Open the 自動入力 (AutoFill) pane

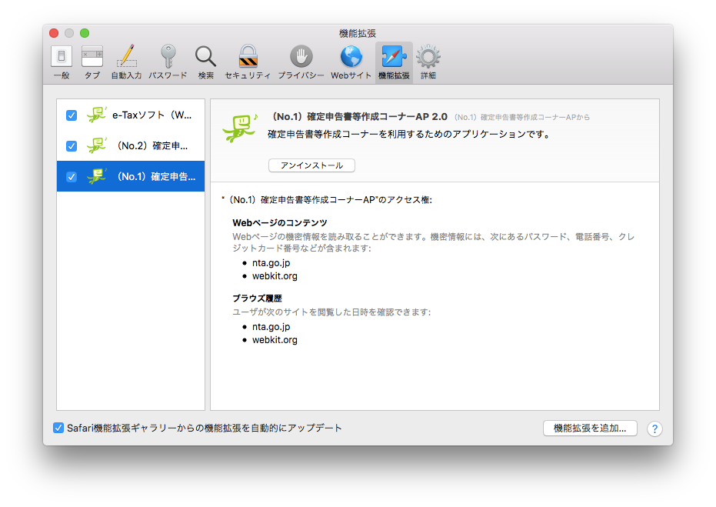pos(126,62)
